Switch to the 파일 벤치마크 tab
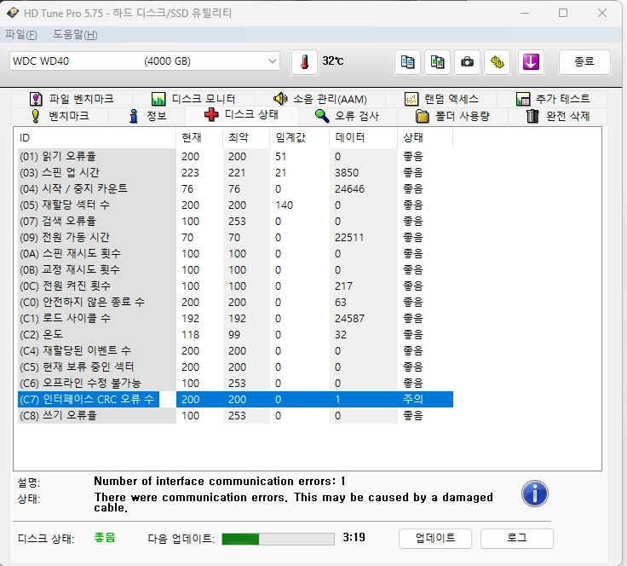 point(72,98)
